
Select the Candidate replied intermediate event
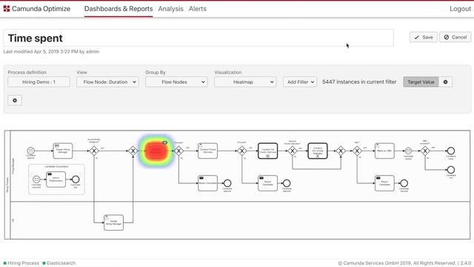pyautogui.click(x=408, y=151)
